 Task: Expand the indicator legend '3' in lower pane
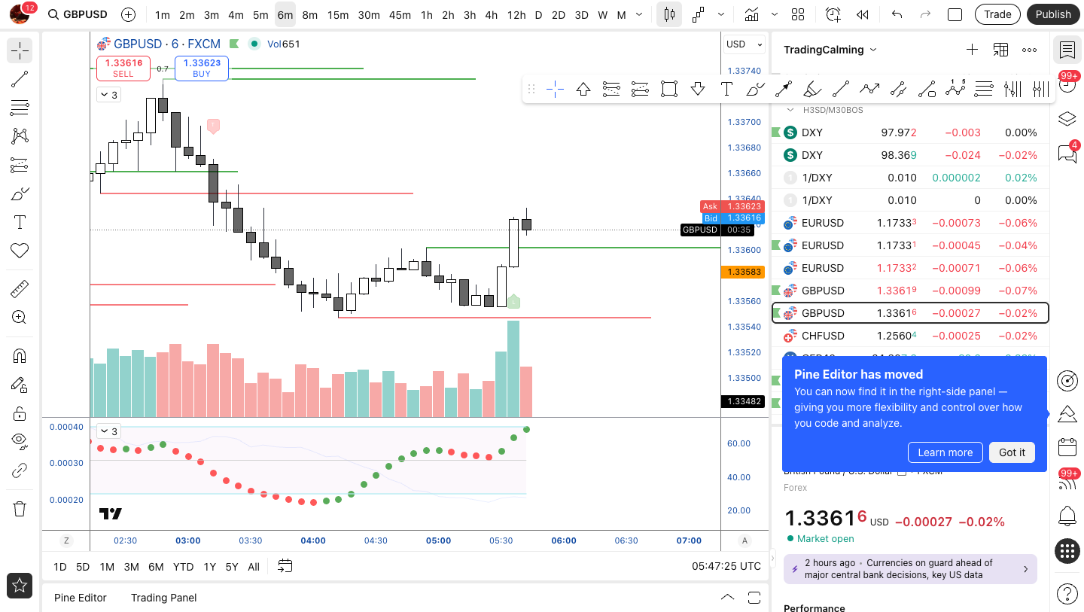point(108,431)
